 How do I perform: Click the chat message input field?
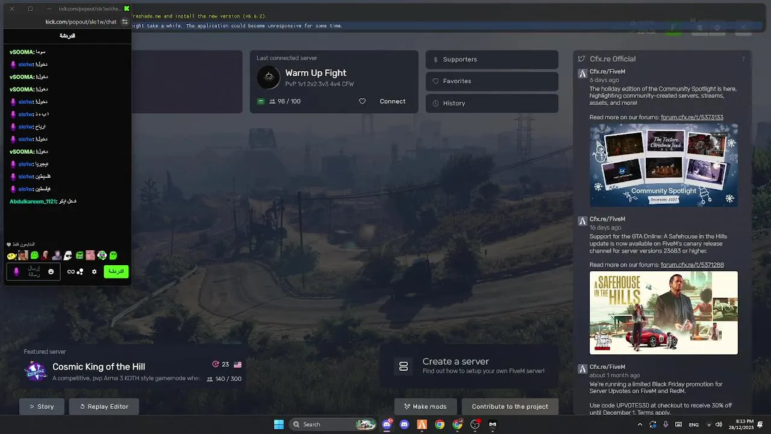point(33,271)
